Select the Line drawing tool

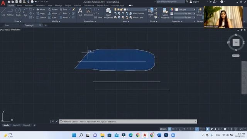point(3,12)
